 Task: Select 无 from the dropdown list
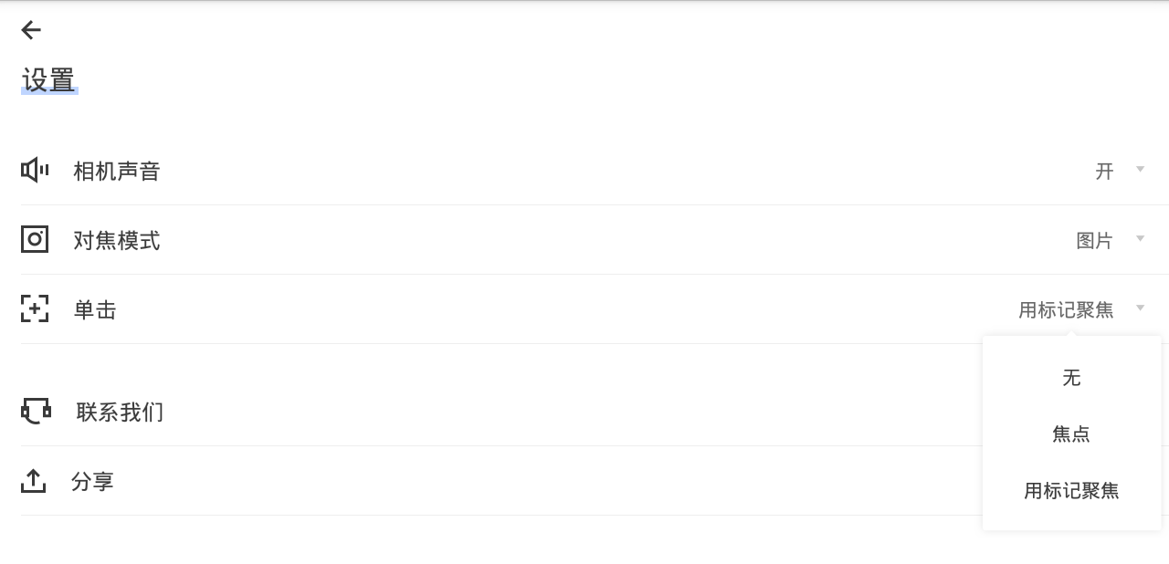tap(1071, 378)
